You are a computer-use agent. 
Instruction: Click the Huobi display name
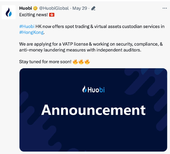coord(26,8)
